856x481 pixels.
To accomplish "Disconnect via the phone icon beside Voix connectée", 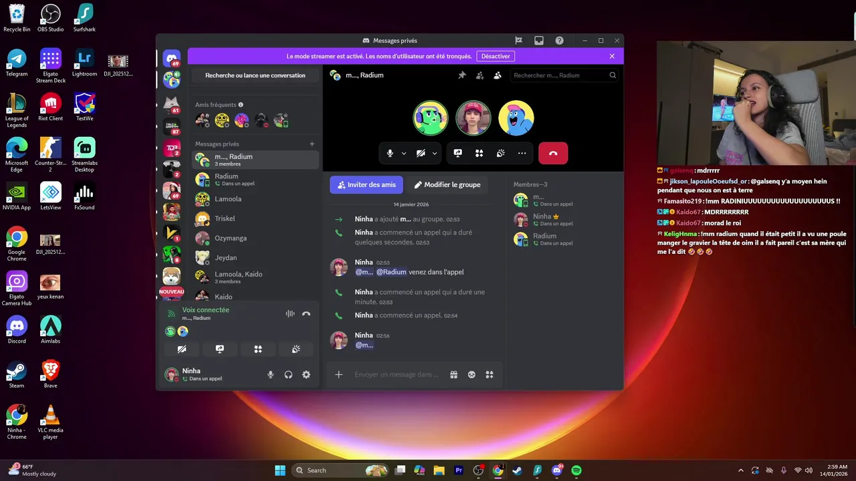I will point(306,313).
